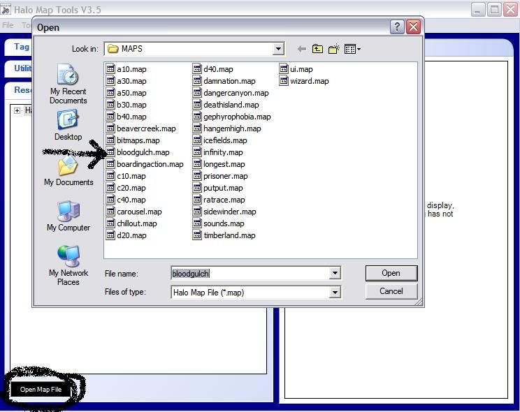Viewport: 520px width, 412px height.
Task: Select the timberland.map file icon
Action: pos(197,235)
